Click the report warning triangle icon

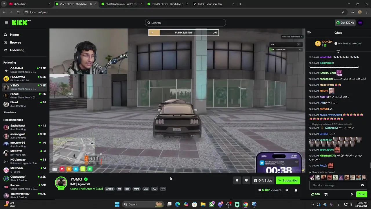click(296, 190)
